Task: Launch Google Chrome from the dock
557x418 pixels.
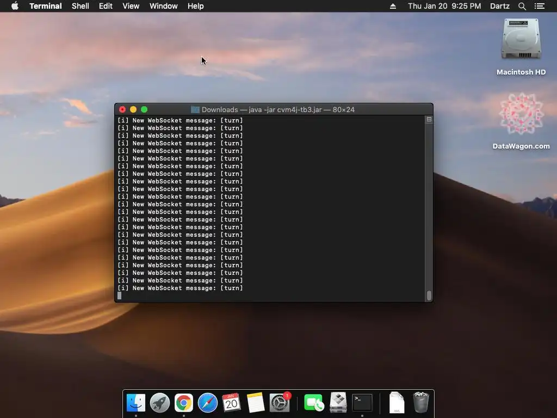Action: pyautogui.click(x=184, y=403)
